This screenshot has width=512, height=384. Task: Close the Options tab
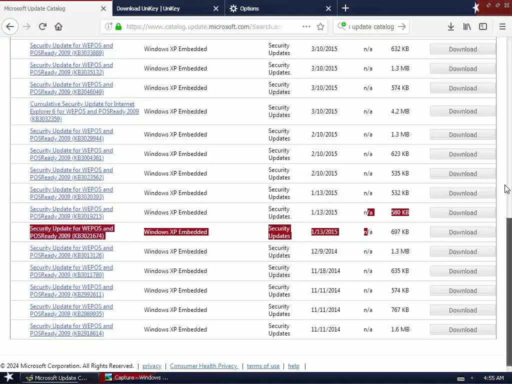pyautogui.click(x=328, y=8)
